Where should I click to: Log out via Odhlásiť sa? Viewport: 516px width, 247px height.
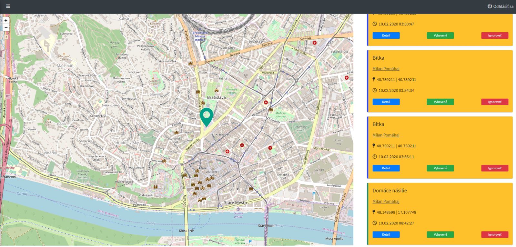(x=501, y=6)
